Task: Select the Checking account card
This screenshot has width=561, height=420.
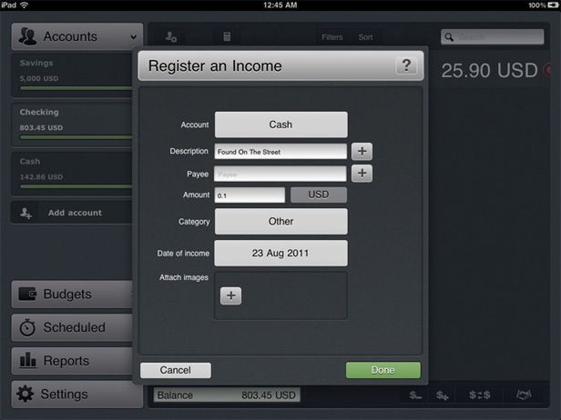Action: (72, 125)
